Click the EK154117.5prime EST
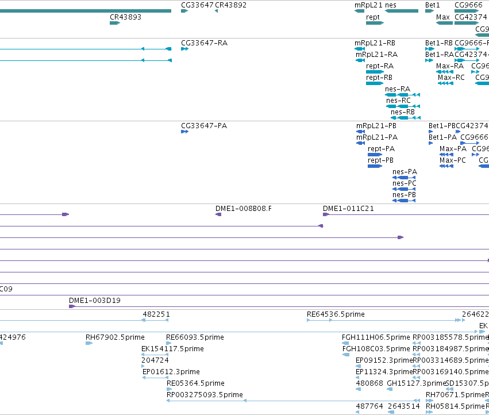Viewport: 489px width, 415px height. 155,355
